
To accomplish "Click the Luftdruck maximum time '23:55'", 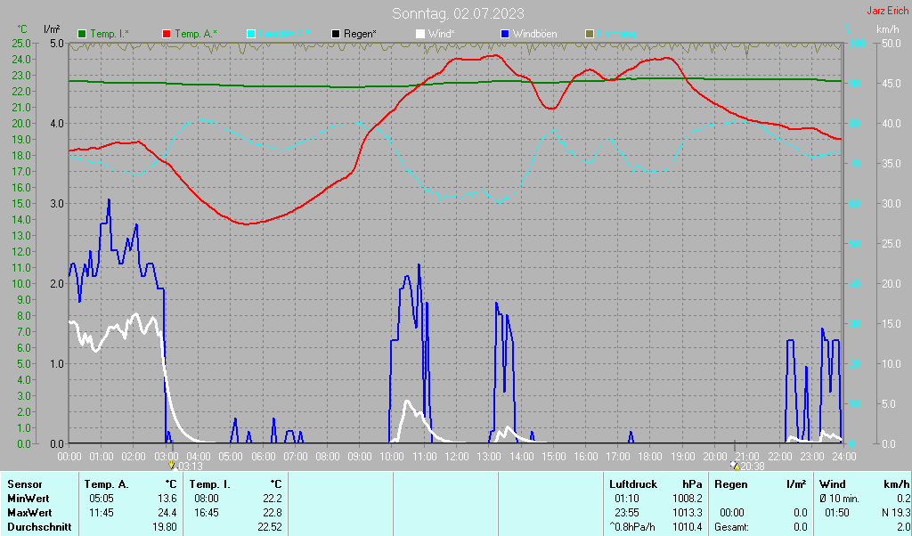I will tap(626, 514).
